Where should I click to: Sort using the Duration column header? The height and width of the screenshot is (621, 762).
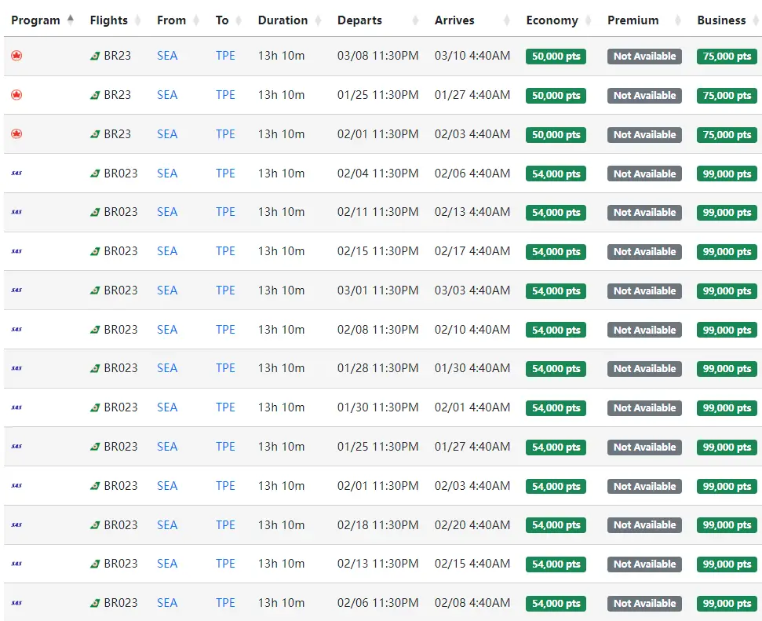coord(283,20)
